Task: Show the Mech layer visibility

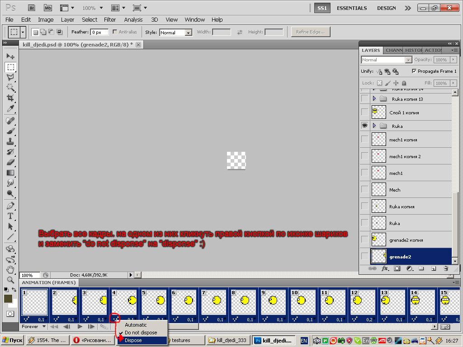Action: point(364,190)
